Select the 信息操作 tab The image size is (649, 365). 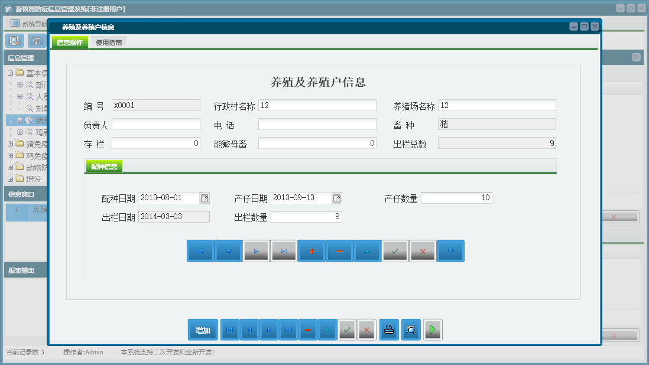coord(70,43)
